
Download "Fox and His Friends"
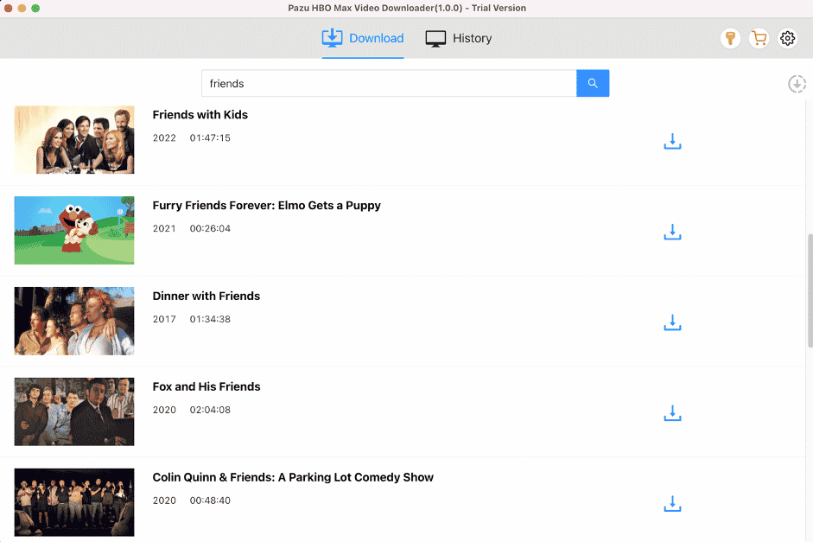(672, 413)
